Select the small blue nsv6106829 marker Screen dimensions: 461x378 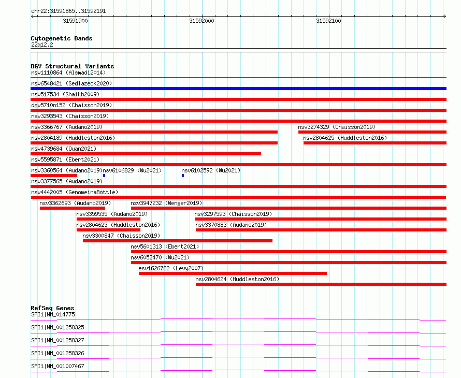[x=104, y=176]
